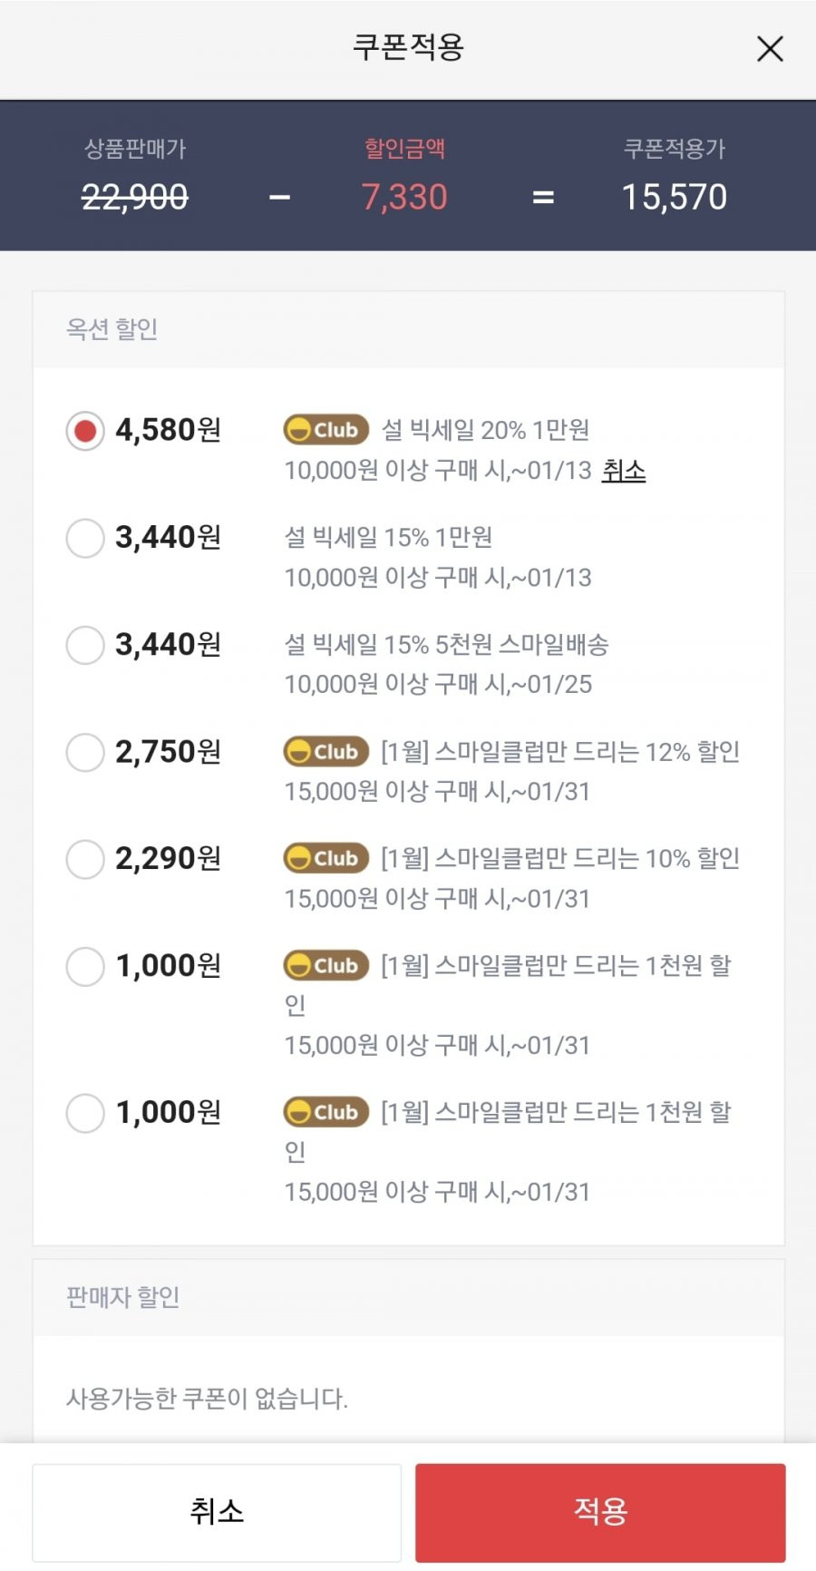This screenshot has width=816, height=1571.
Task: Click the 판매자 할인 section header
Action: 122,1297
